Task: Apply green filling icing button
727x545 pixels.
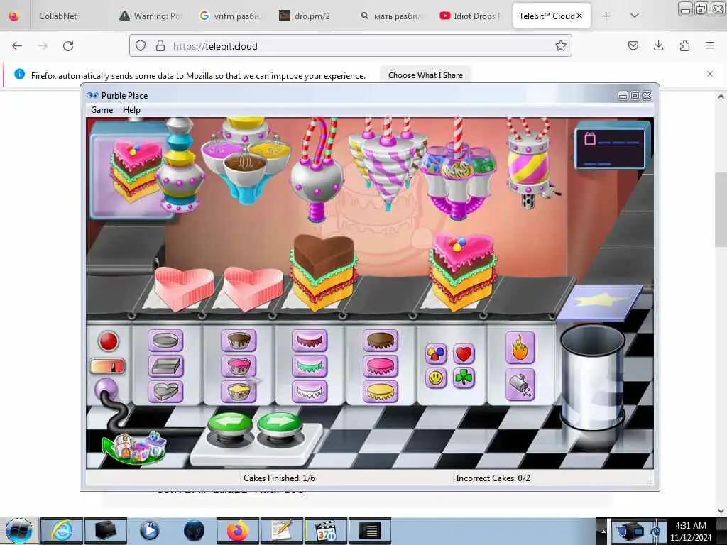Action: tap(310, 366)
